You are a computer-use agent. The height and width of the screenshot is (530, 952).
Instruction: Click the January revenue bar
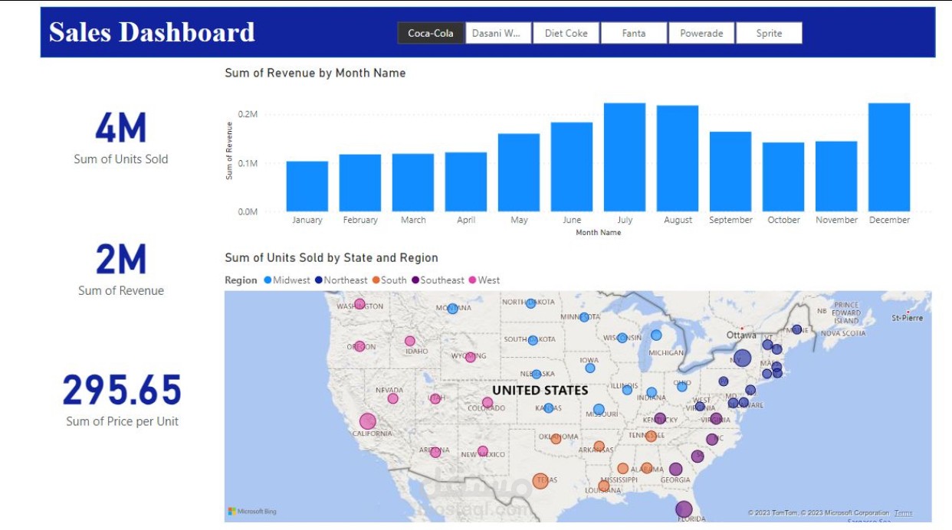[307, 186]
